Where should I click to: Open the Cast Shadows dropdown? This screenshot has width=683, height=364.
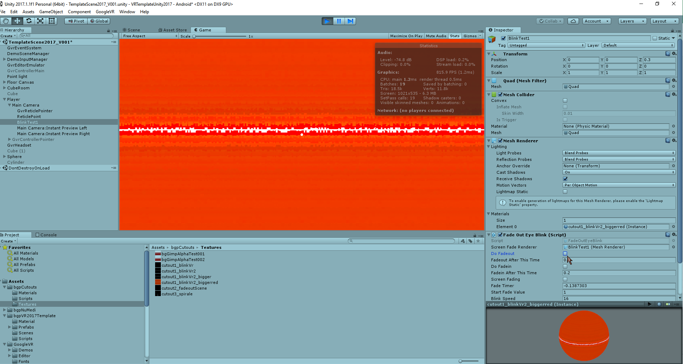point(619,172)
